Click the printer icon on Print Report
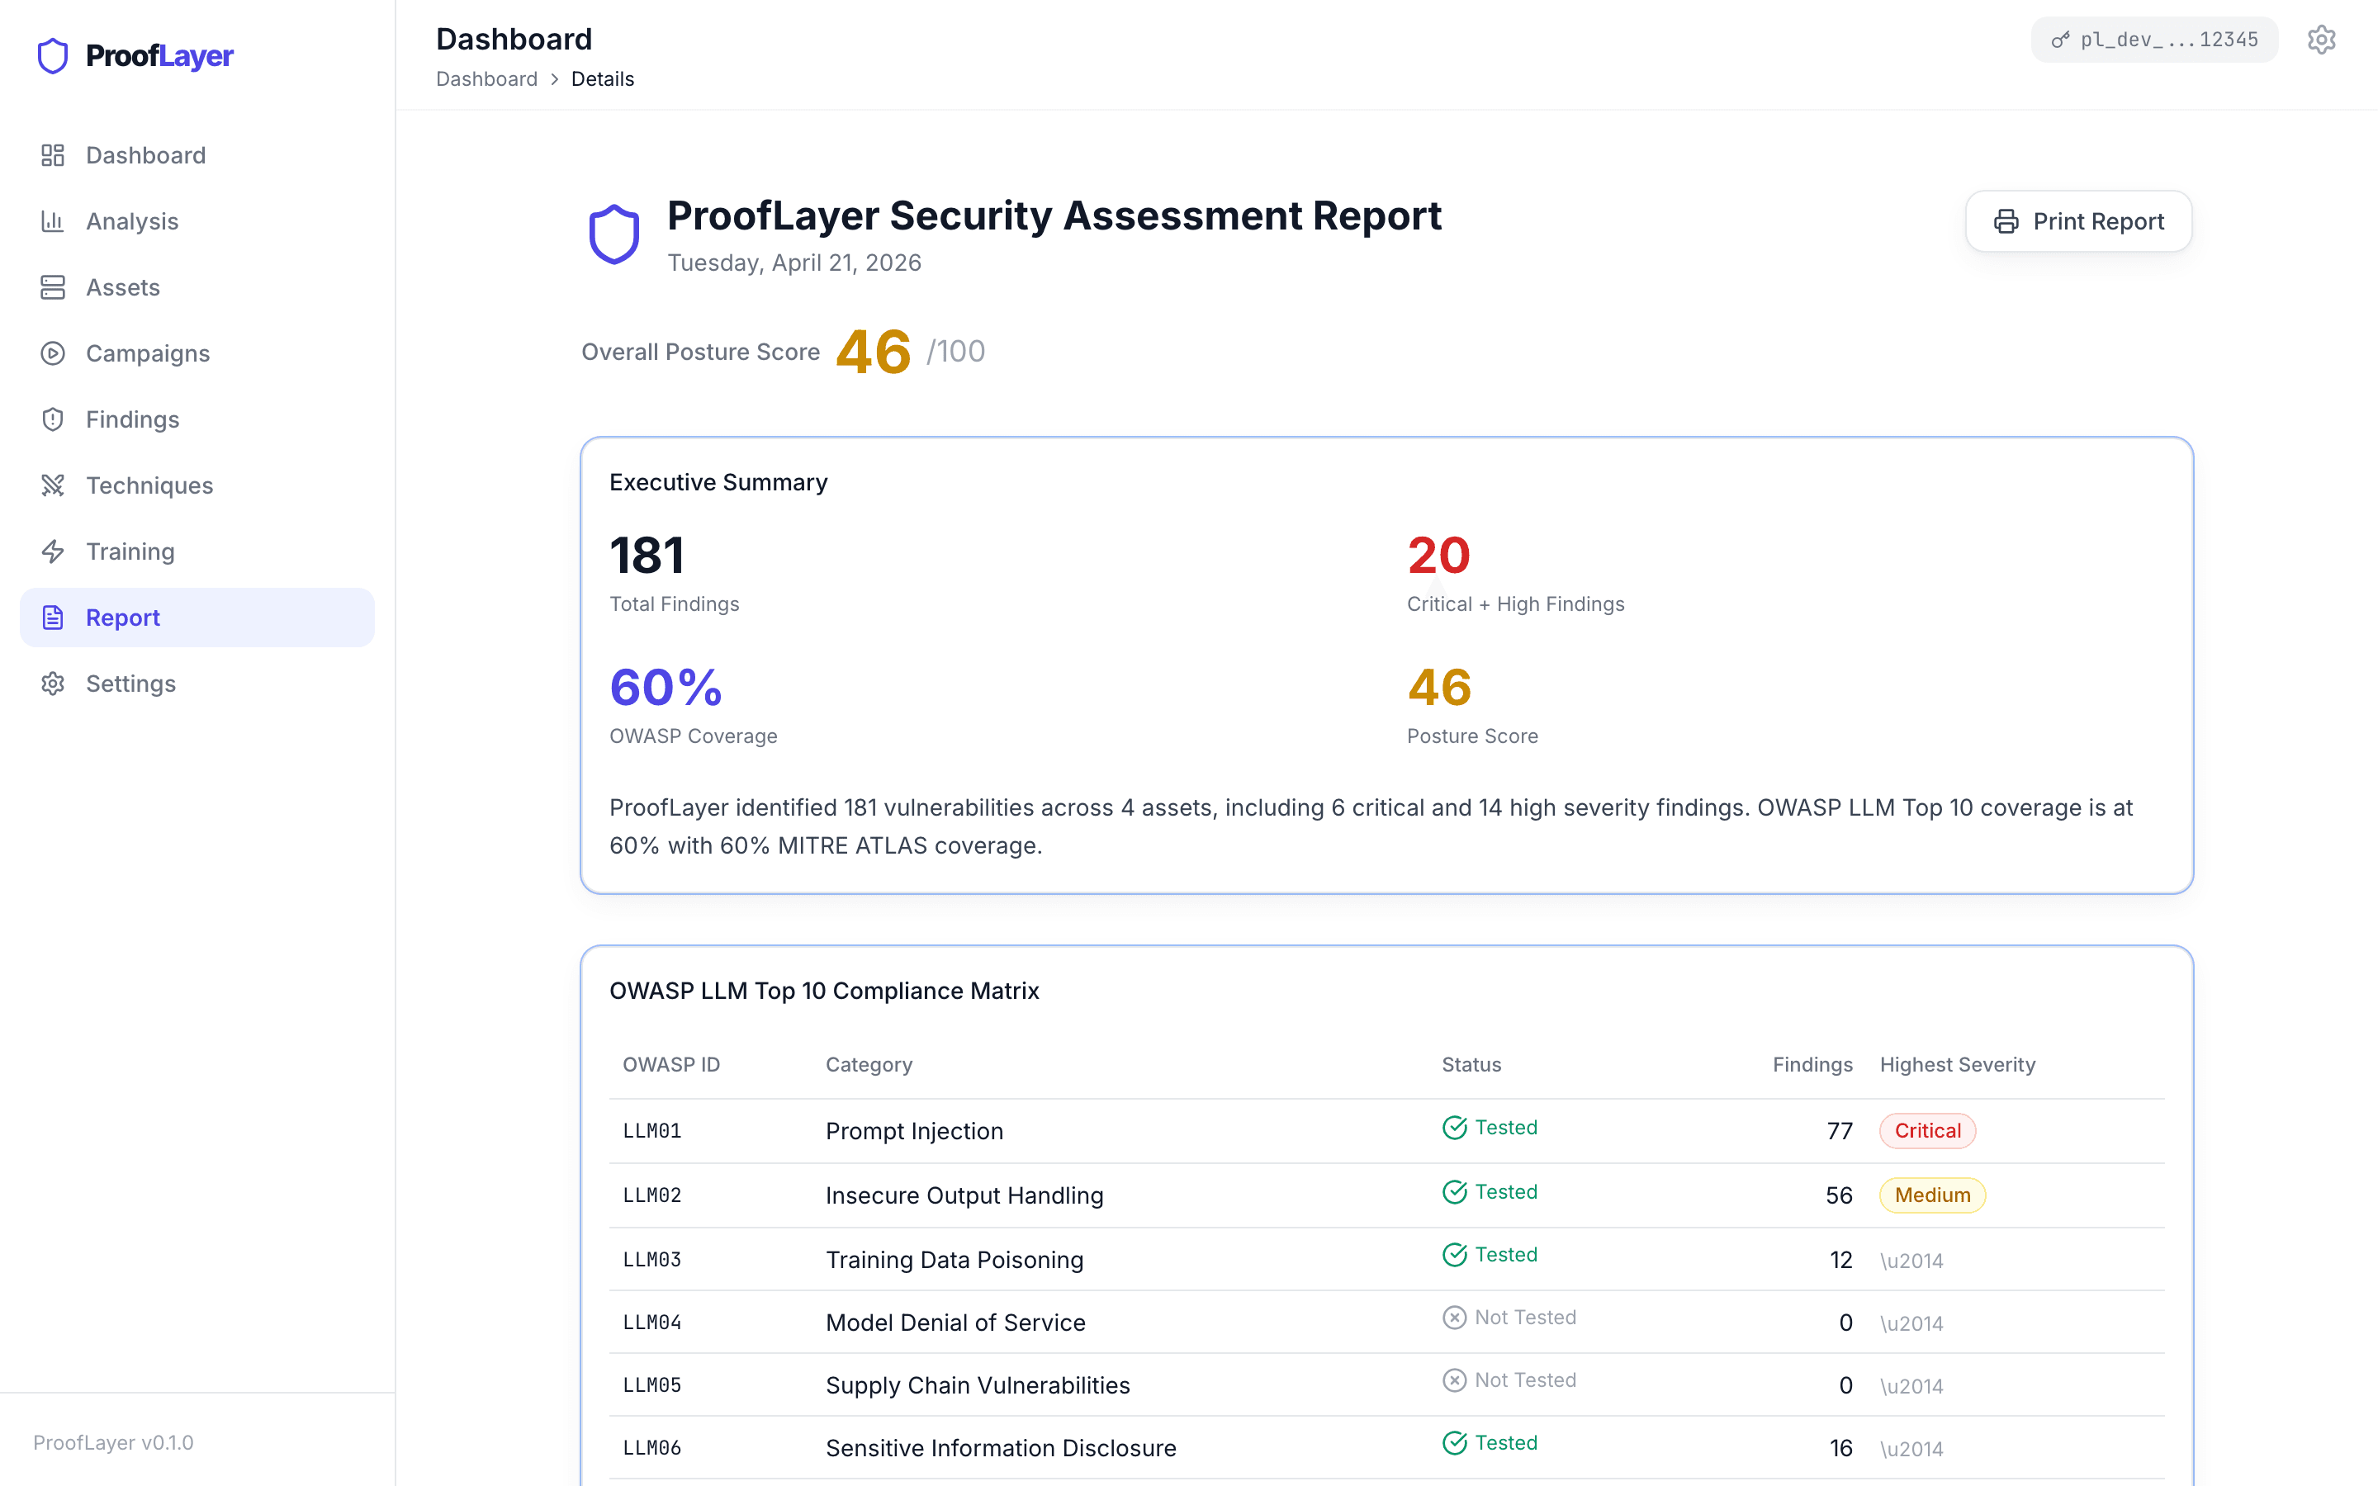This screenshot has width=2378, height=1486. [x=2006, y=221]
